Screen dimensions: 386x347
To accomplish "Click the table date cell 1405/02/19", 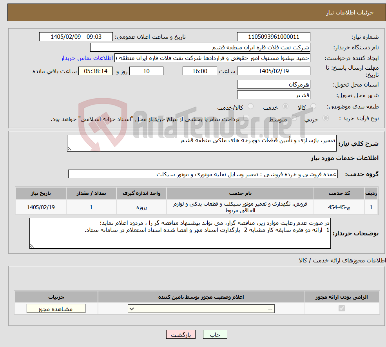I will pos(41,207).
